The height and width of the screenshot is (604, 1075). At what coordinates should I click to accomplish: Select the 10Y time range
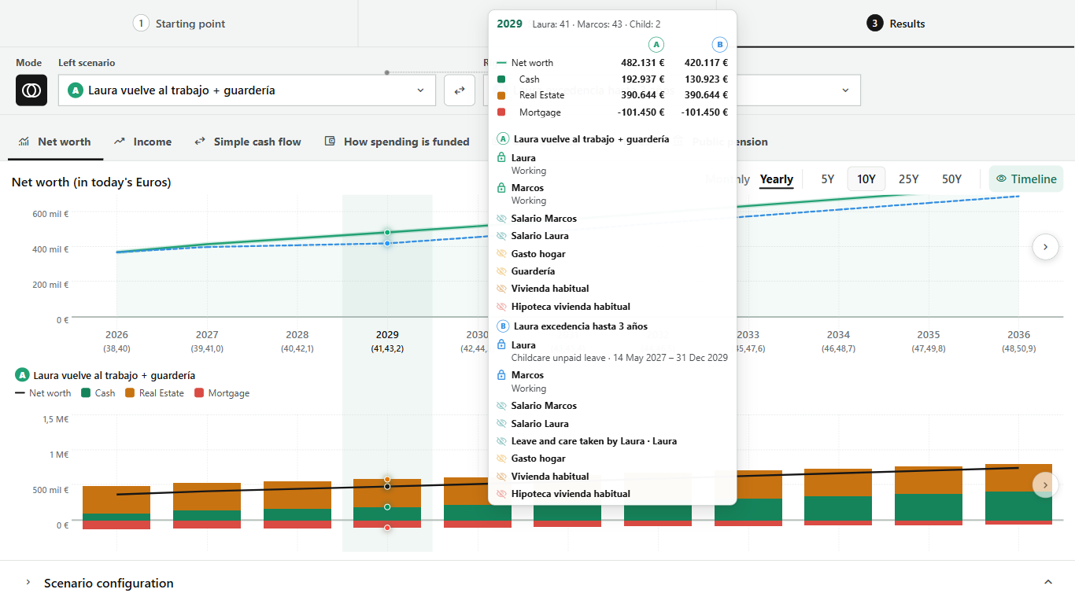866,179
